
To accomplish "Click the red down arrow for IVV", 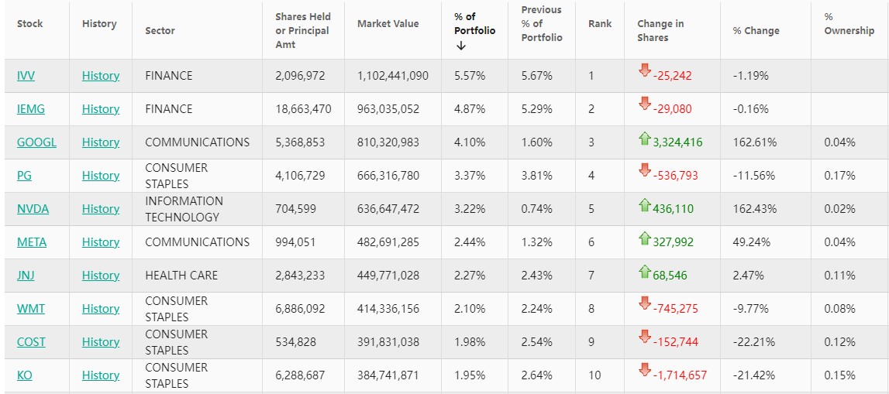I will 644,71.
